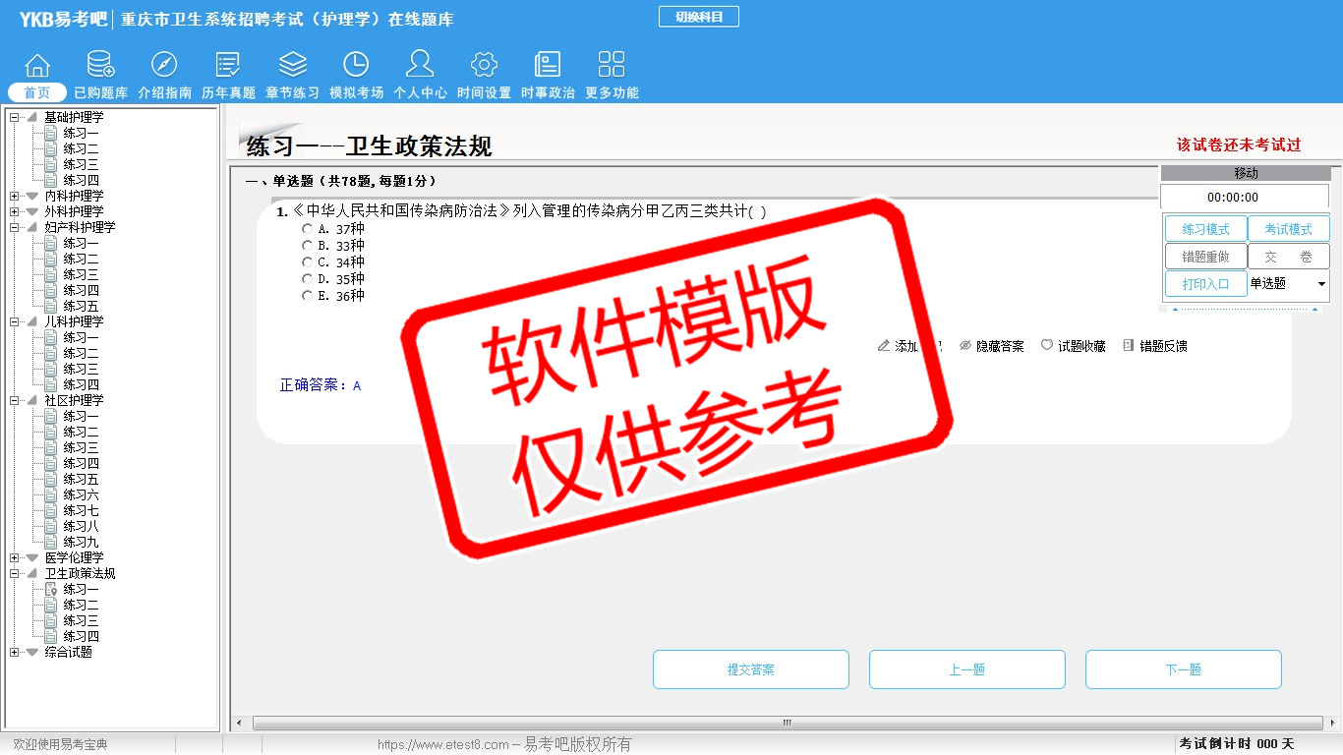Open 历年真题 past papers icon
1343x755 pixels.
coord(228,66)
